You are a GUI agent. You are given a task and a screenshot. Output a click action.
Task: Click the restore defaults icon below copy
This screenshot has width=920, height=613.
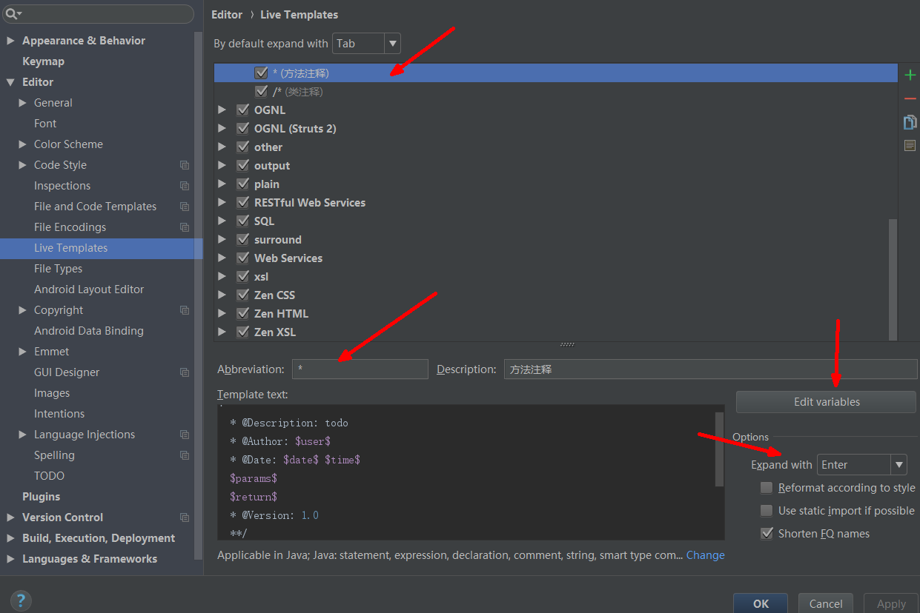pos(910,146)
